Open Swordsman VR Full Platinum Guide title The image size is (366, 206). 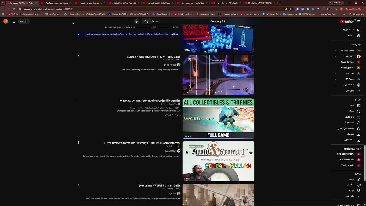160,186
